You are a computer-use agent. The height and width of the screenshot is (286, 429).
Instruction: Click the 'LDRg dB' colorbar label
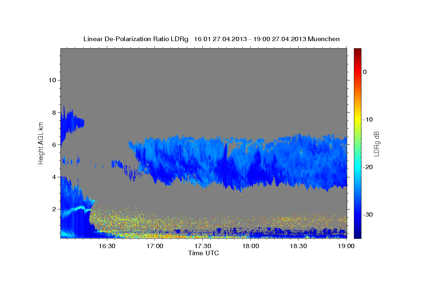pos(376,143)
